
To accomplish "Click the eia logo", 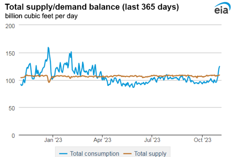I will (x=222, y=8).
